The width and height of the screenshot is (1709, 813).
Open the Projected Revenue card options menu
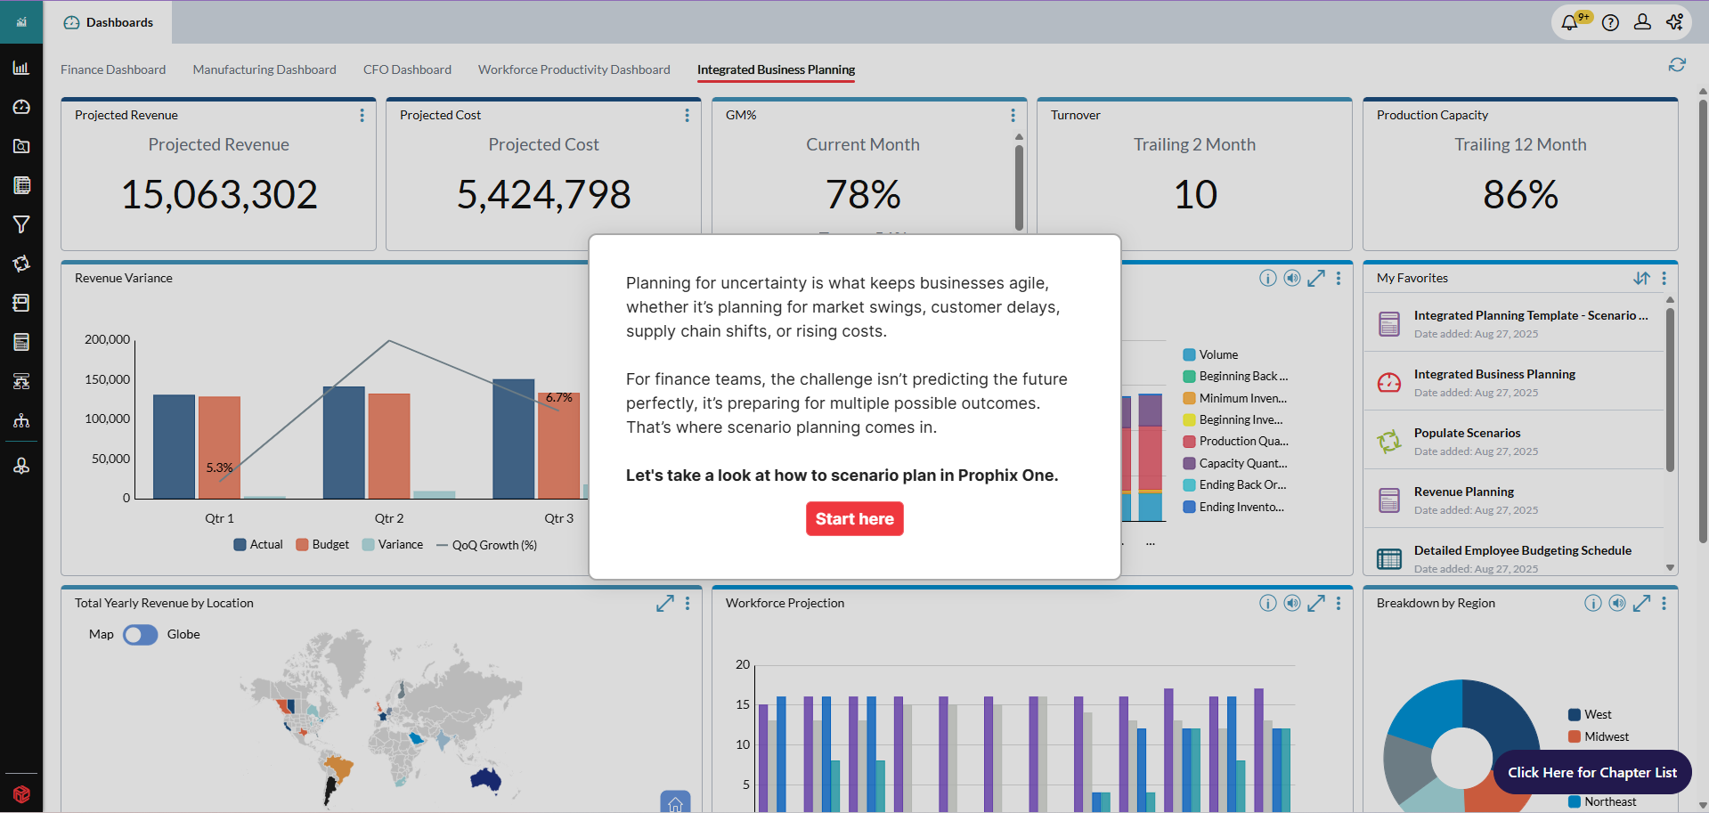point(362,116)
